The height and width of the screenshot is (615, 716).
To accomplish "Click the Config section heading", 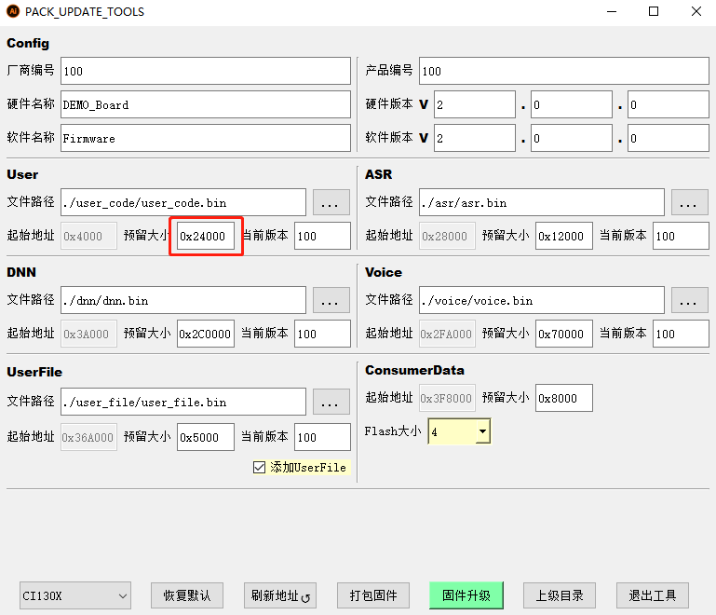I will coord(28,44).
